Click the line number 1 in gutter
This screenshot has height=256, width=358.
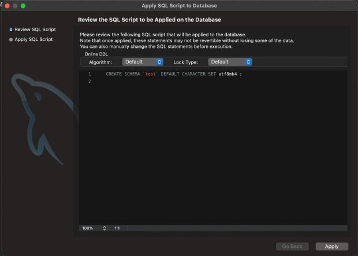89,74
